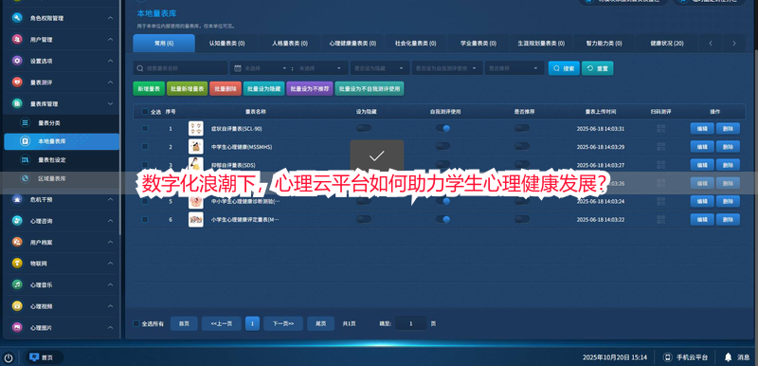Viewport: 758px width, 366px height.
Task: Switch to the 学业量表类 (0) tab
Action: click(478, 43)
